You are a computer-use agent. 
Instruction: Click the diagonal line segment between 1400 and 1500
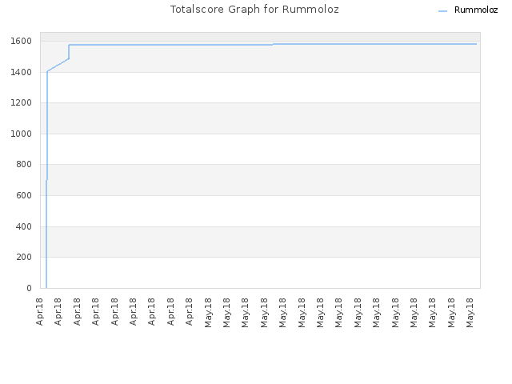[58, 65]
